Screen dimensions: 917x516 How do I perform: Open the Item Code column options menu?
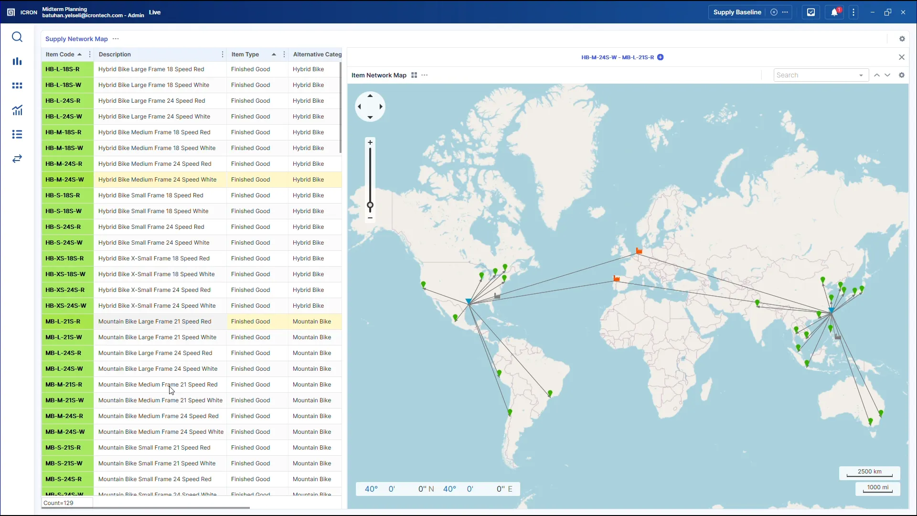tap(89, 54)
